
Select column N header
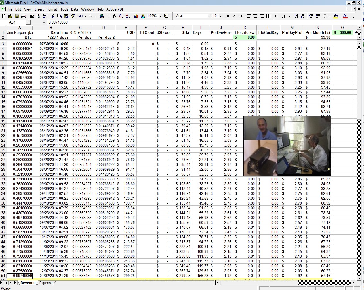pos(318,28)
